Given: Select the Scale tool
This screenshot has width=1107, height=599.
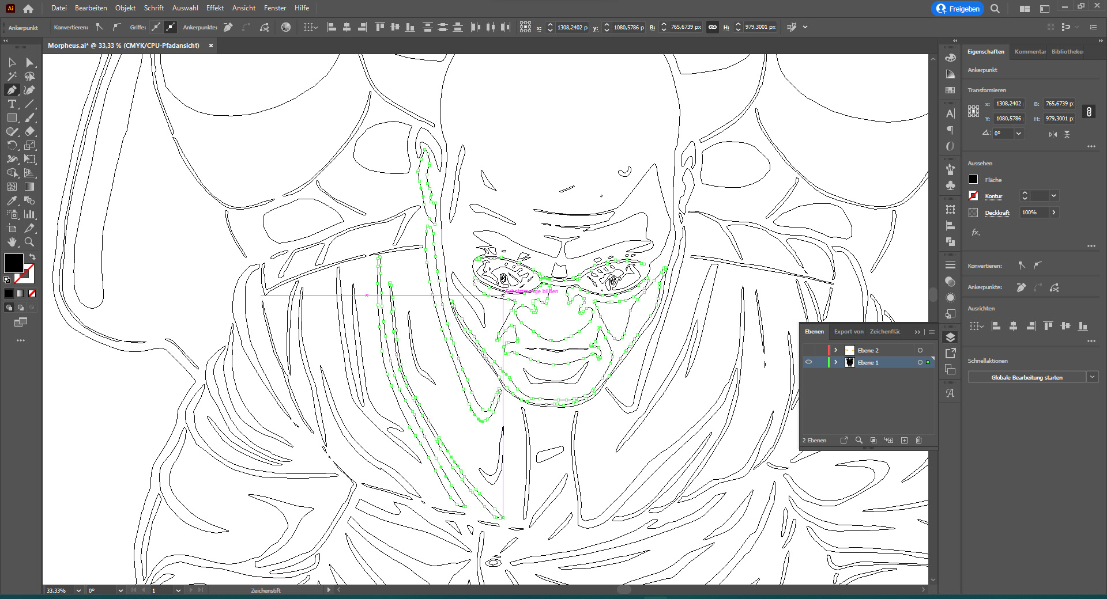Looking at the screenshot, I should 30,145.
